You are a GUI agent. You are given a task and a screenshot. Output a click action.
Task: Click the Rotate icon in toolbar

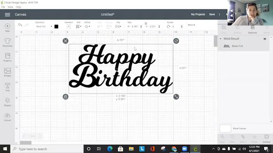[x=168, y=26]
